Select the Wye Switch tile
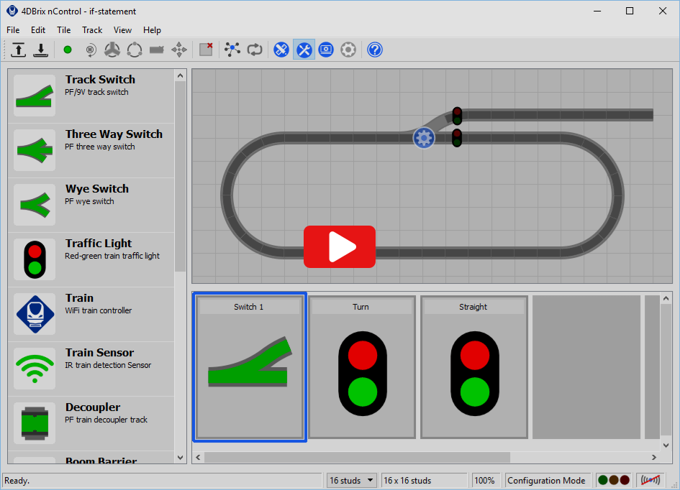This screenshot has height=490, width=680. pyautogui.click(x=91, y=205)
